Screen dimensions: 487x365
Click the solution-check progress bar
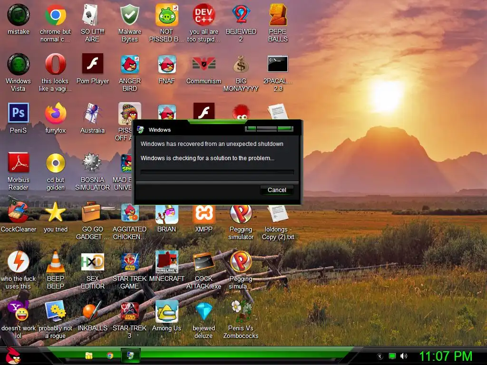[x=217, y=172]
